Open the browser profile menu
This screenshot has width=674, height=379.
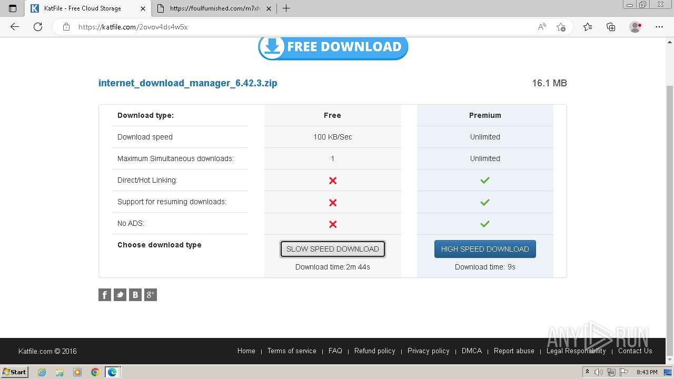[x=636, y=27]
